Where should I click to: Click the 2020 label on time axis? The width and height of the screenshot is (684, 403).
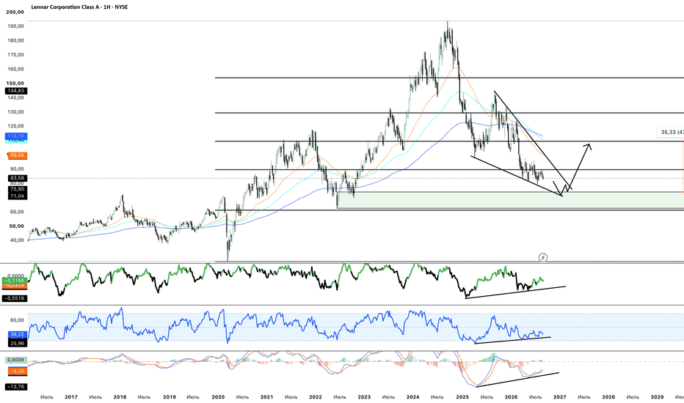pos(218,397)
